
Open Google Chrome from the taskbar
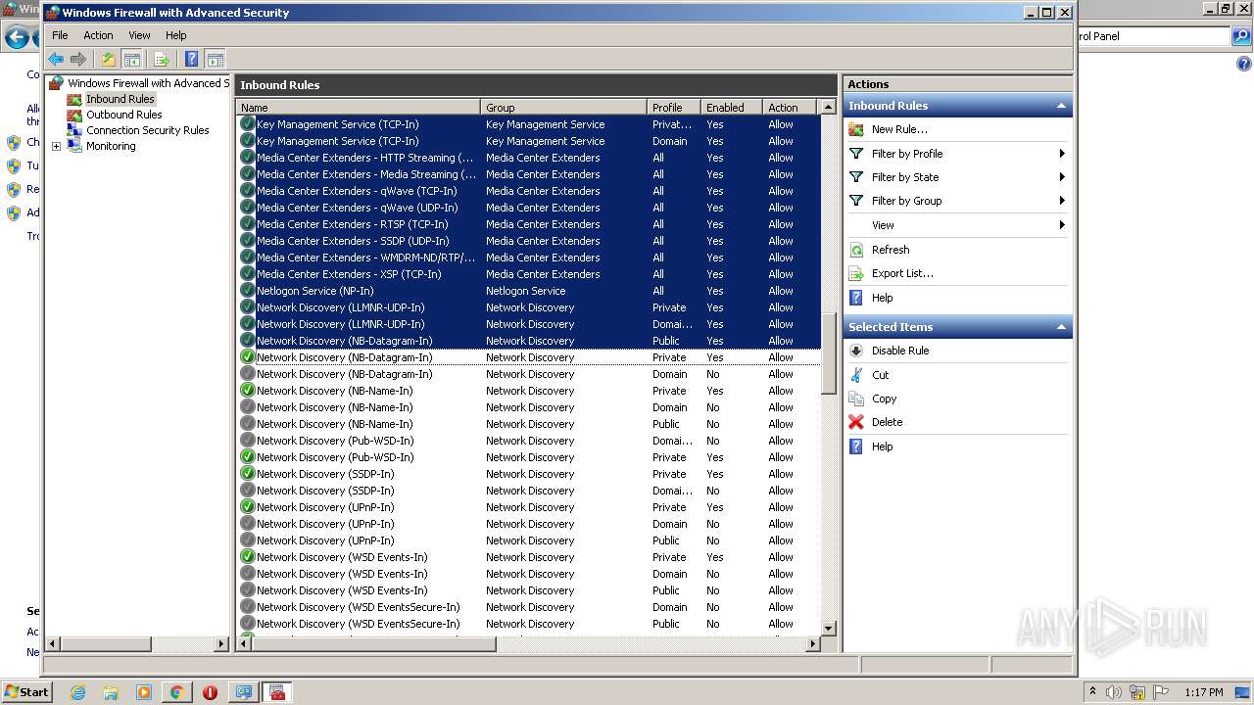click(x=177, y=692)
